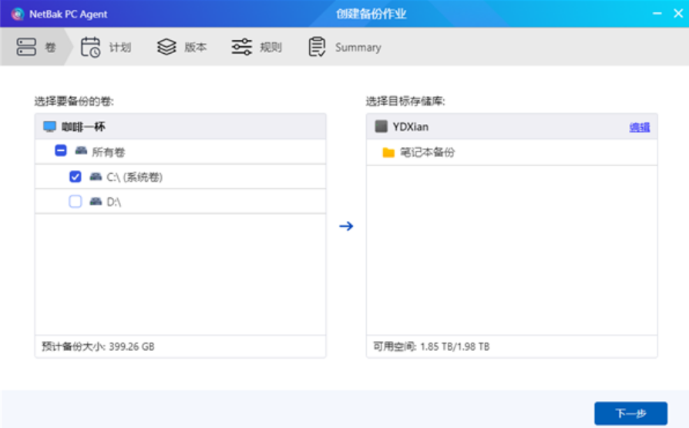This screenshot has width=689, height=428.
Task: Click the 选择要备份的卷 heading
Action: [x=74, y=102]
